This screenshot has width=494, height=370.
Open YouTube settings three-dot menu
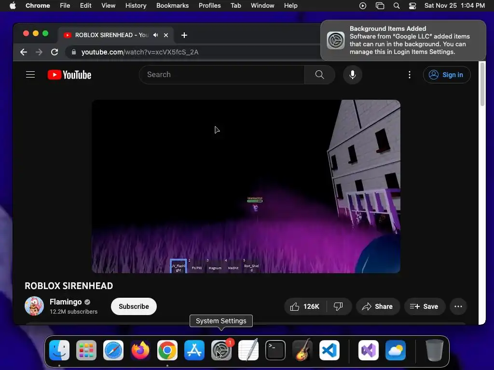409,75
